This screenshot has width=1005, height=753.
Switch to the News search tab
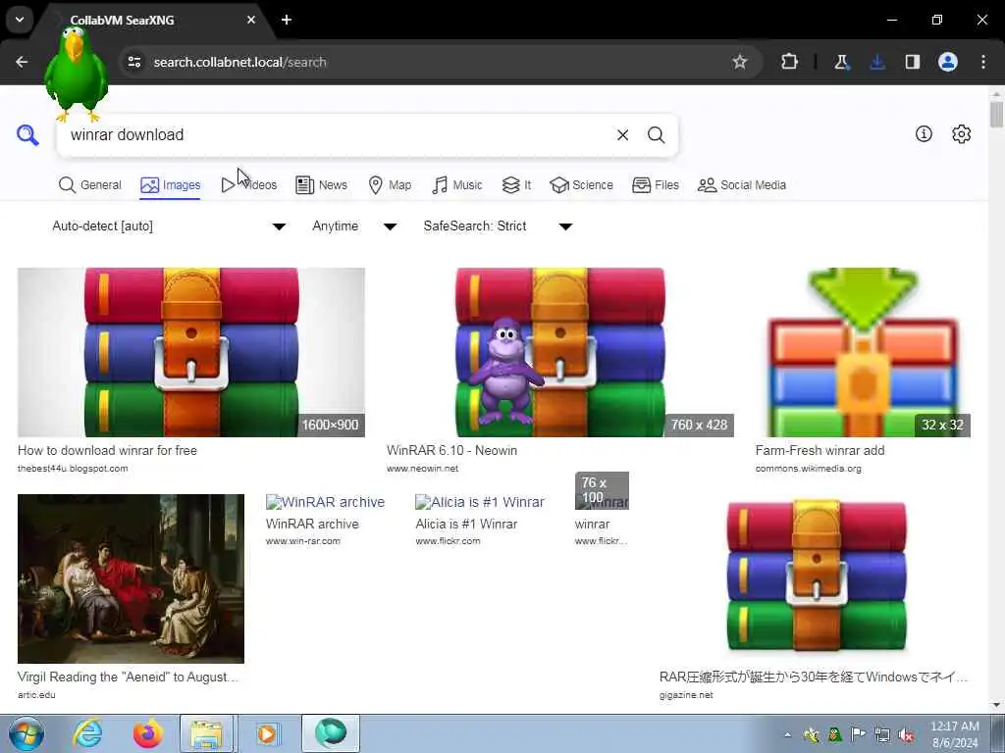tap(321, 185)
